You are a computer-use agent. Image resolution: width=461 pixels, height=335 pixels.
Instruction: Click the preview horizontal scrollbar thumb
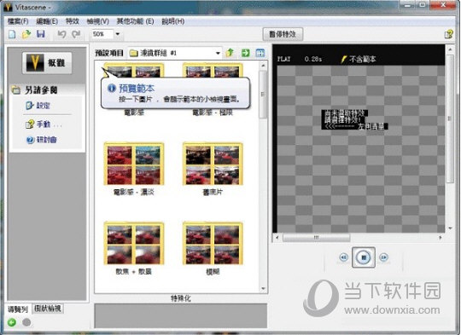pos(317,237)
